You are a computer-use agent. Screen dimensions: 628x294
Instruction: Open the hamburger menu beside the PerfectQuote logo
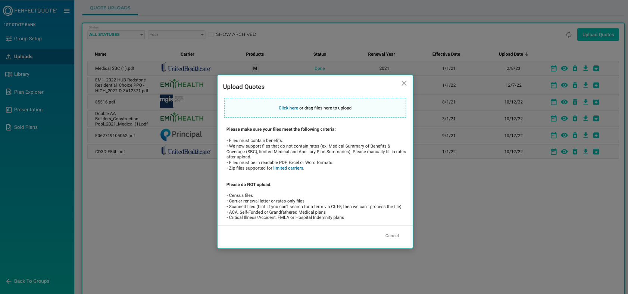point(66,11)
